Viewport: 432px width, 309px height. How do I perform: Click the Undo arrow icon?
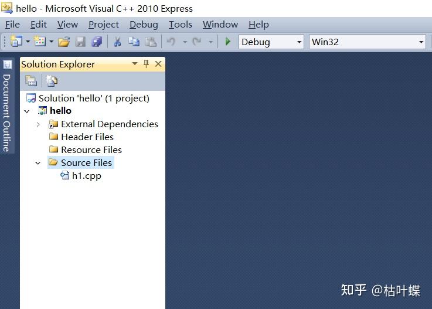171,42
